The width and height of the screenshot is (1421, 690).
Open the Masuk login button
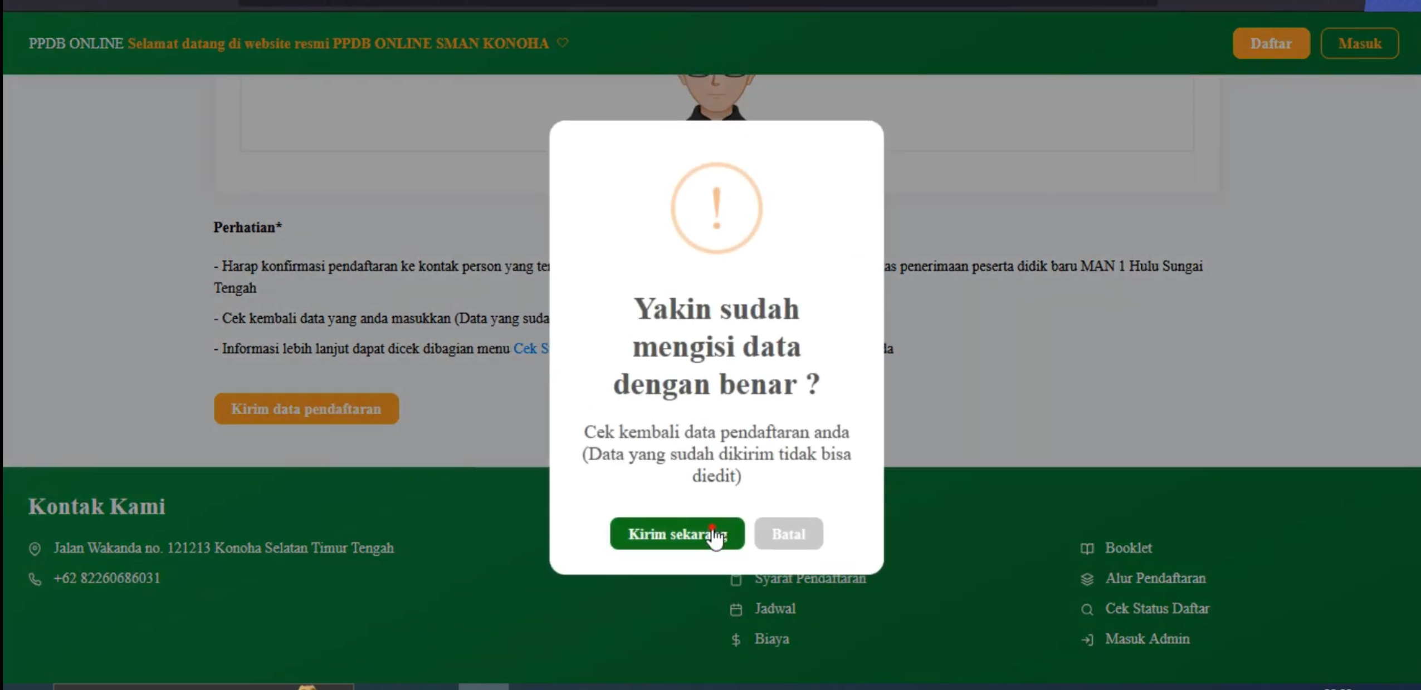[x=1359, y=43]
